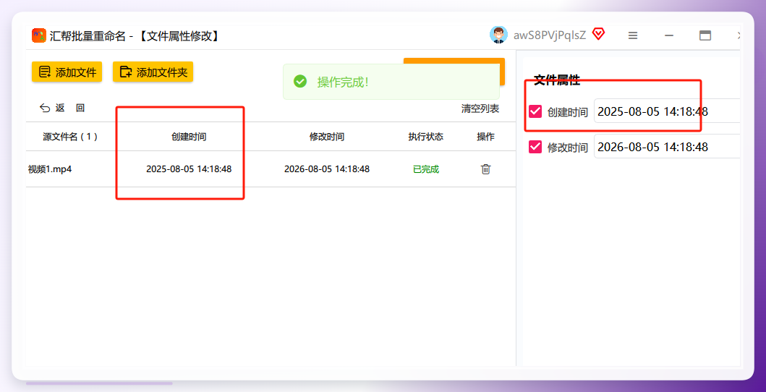Edit the 创建时间 date input field
The width and height of the screenshot is (766, 392).
[668, 111]
